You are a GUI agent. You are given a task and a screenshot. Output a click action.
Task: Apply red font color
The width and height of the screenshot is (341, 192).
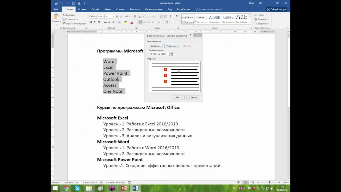click(x=132, y=22)
